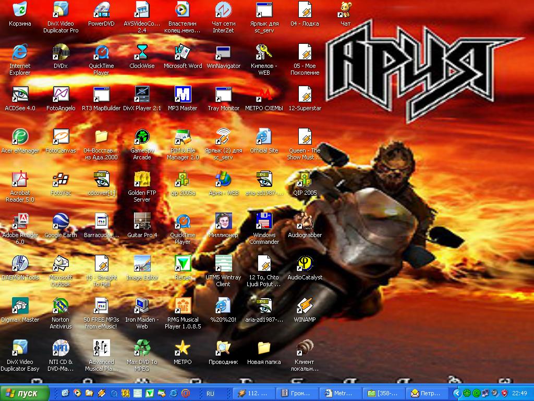Click the system clock showing 22:49
534x401 pixels.
pos(519,393)
